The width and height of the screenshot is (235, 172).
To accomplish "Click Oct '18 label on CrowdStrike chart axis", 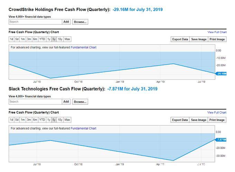I will [78, 82].
